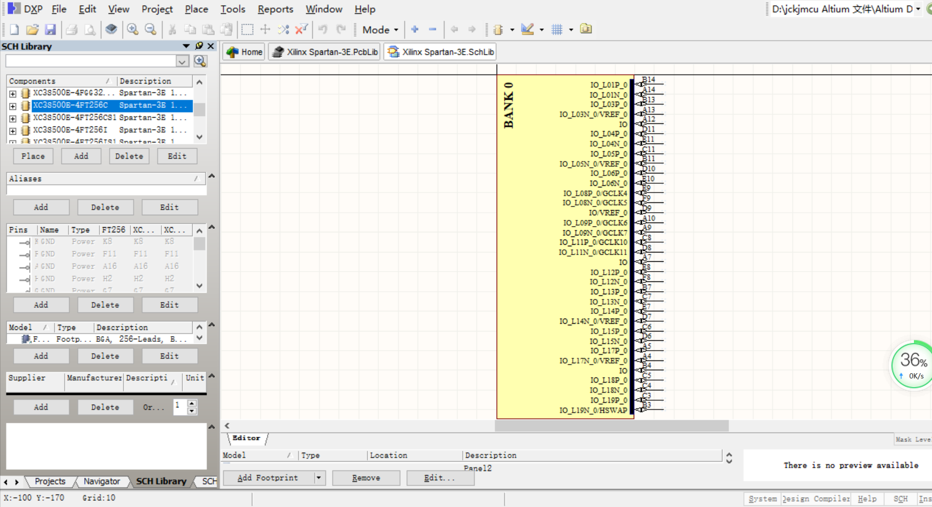932x507 pixels.
Task: Switch to Xilinx Spartan-3E.PcbLib tab
Action: click(325, 52)
